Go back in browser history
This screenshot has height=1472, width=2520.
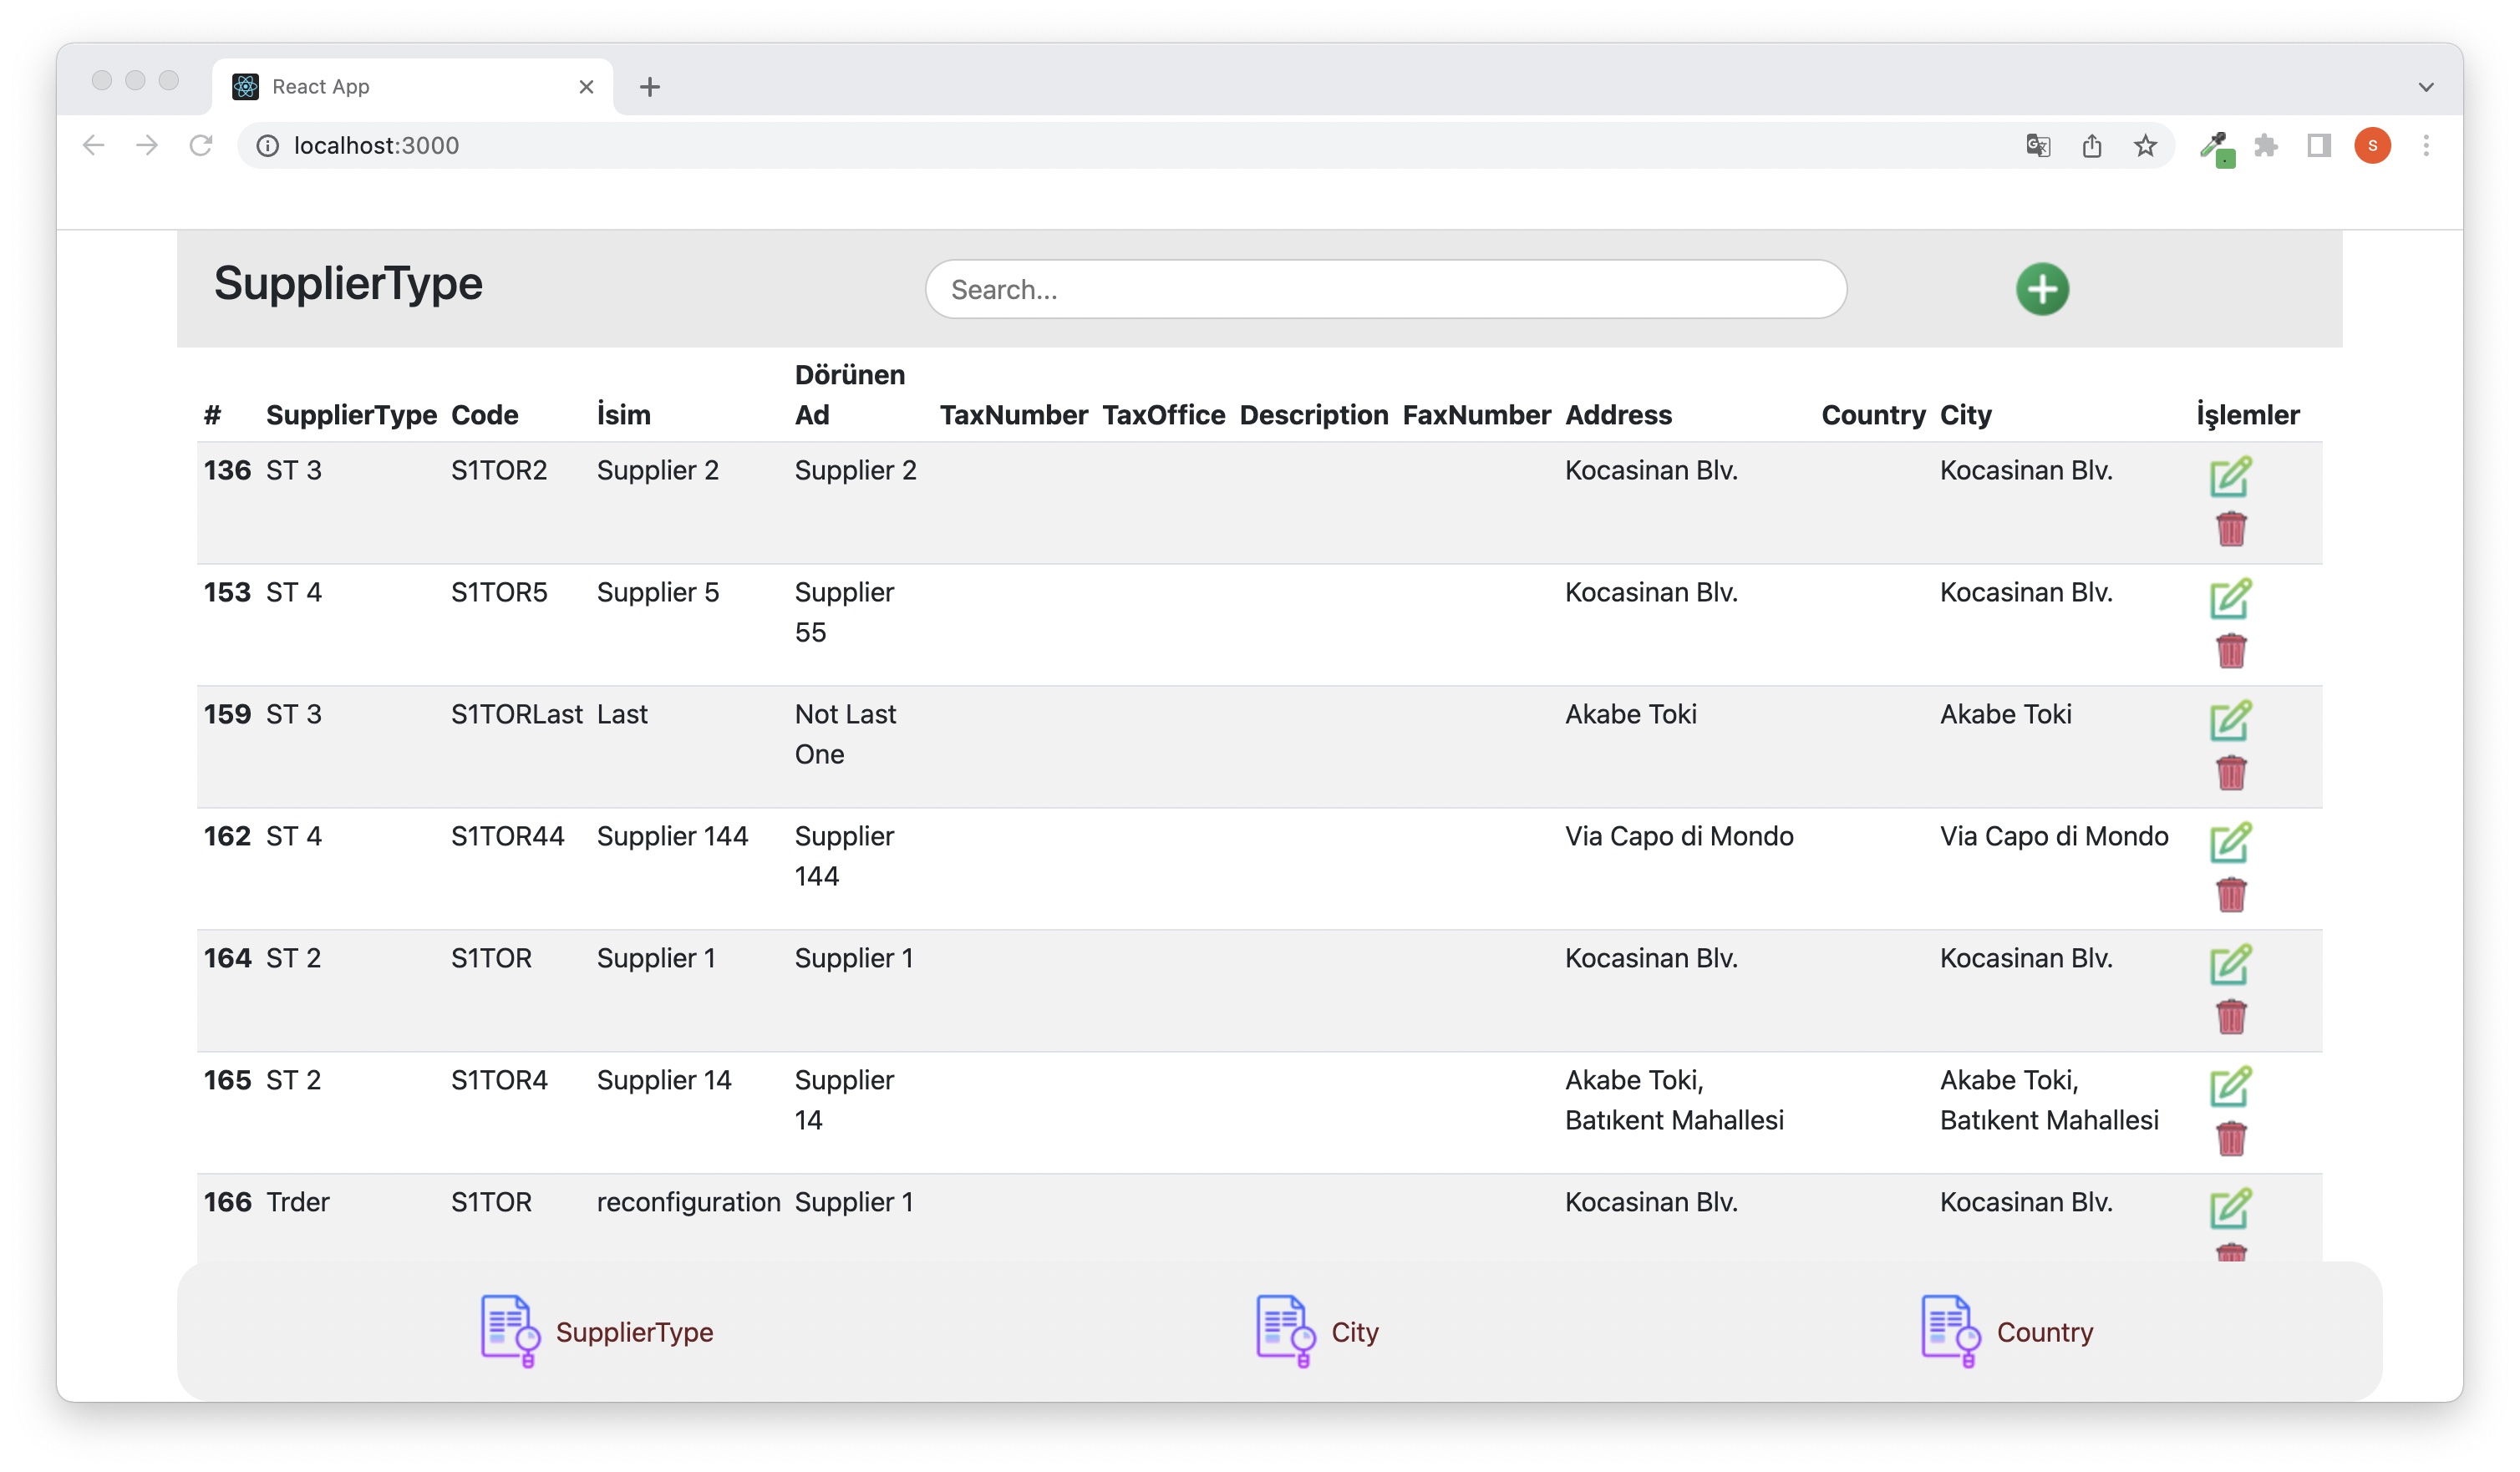tap(93, 146)
